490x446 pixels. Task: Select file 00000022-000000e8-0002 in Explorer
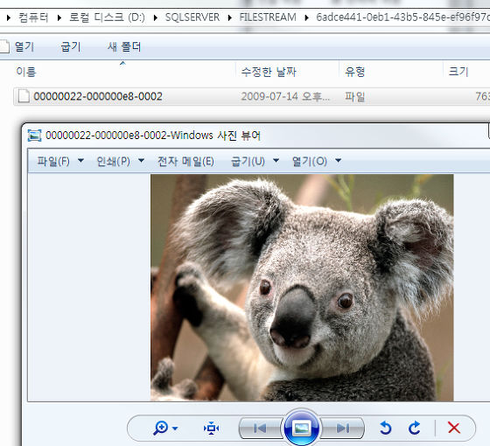98,96
